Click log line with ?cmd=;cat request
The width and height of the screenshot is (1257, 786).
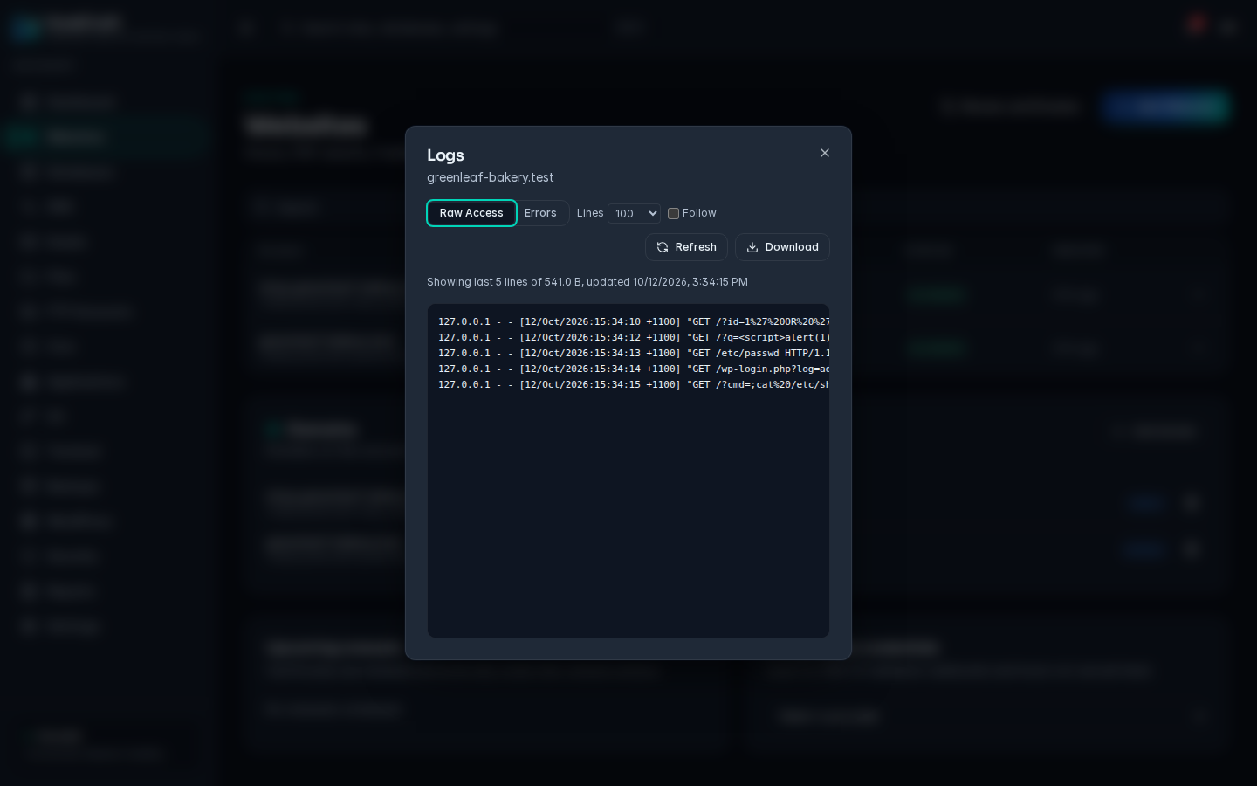point(634,384)
